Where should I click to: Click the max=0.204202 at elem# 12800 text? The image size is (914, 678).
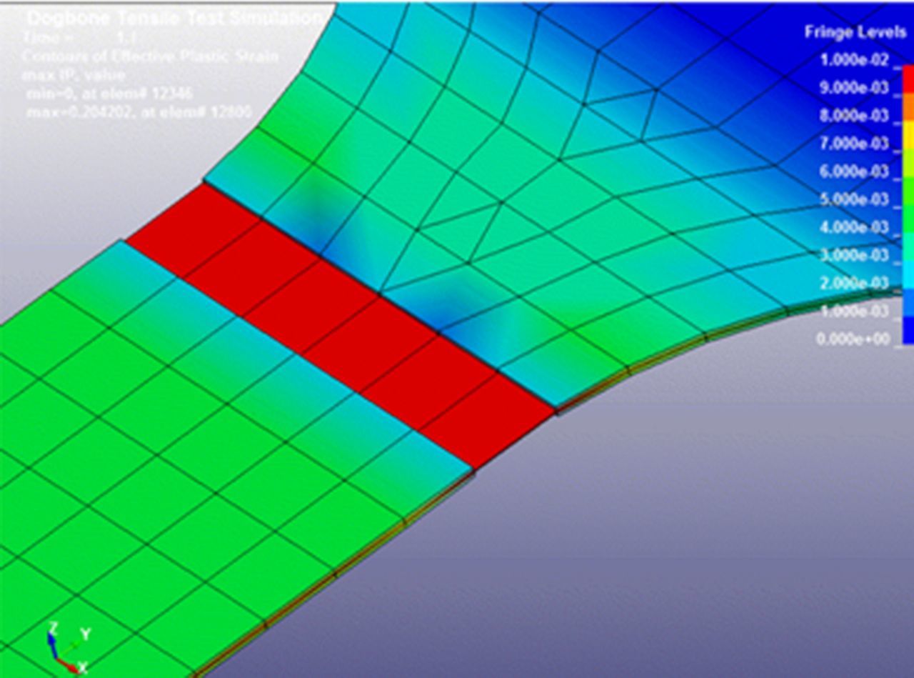136,110
